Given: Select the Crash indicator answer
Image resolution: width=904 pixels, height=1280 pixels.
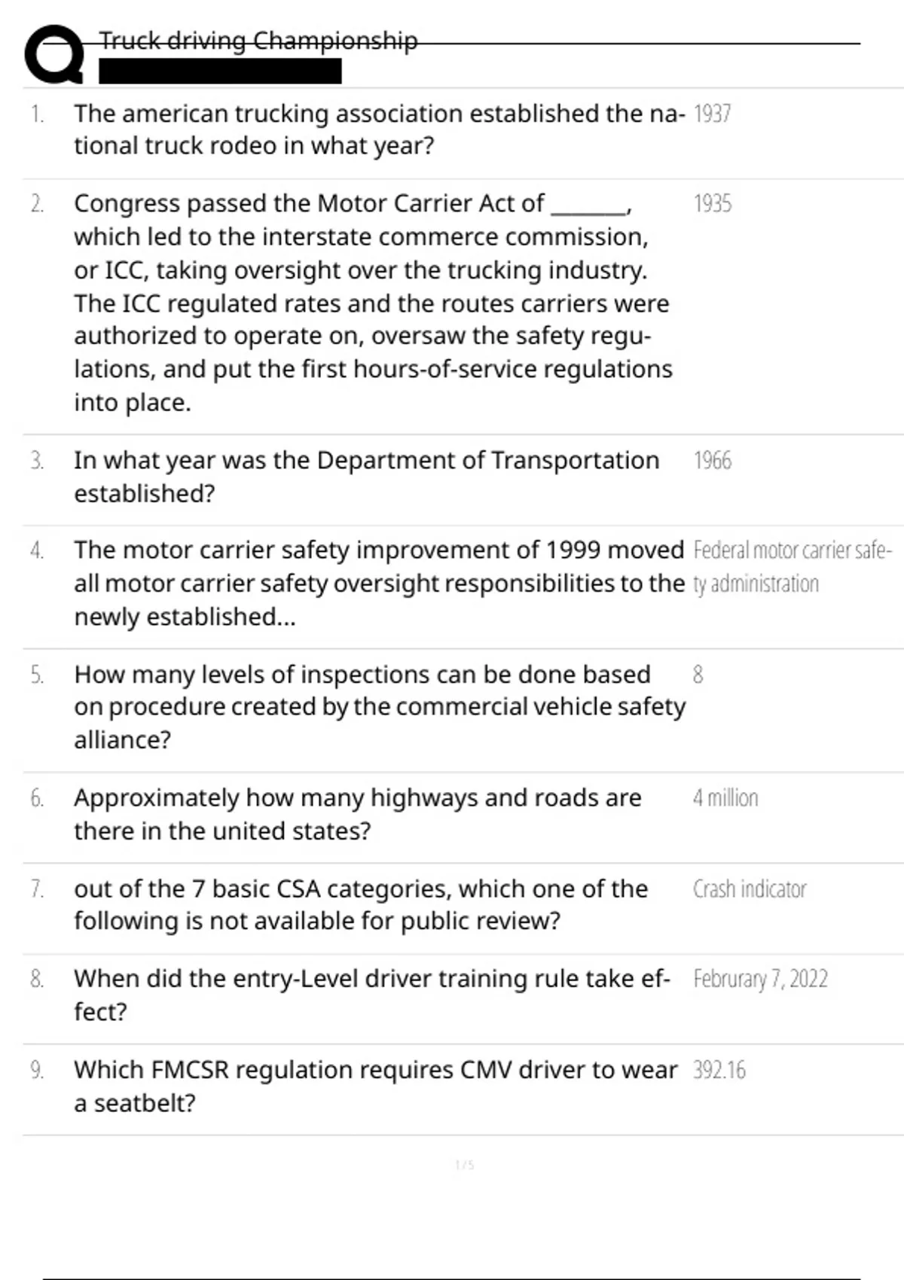Looking at the screenshot, I should (x=750, y=889).
